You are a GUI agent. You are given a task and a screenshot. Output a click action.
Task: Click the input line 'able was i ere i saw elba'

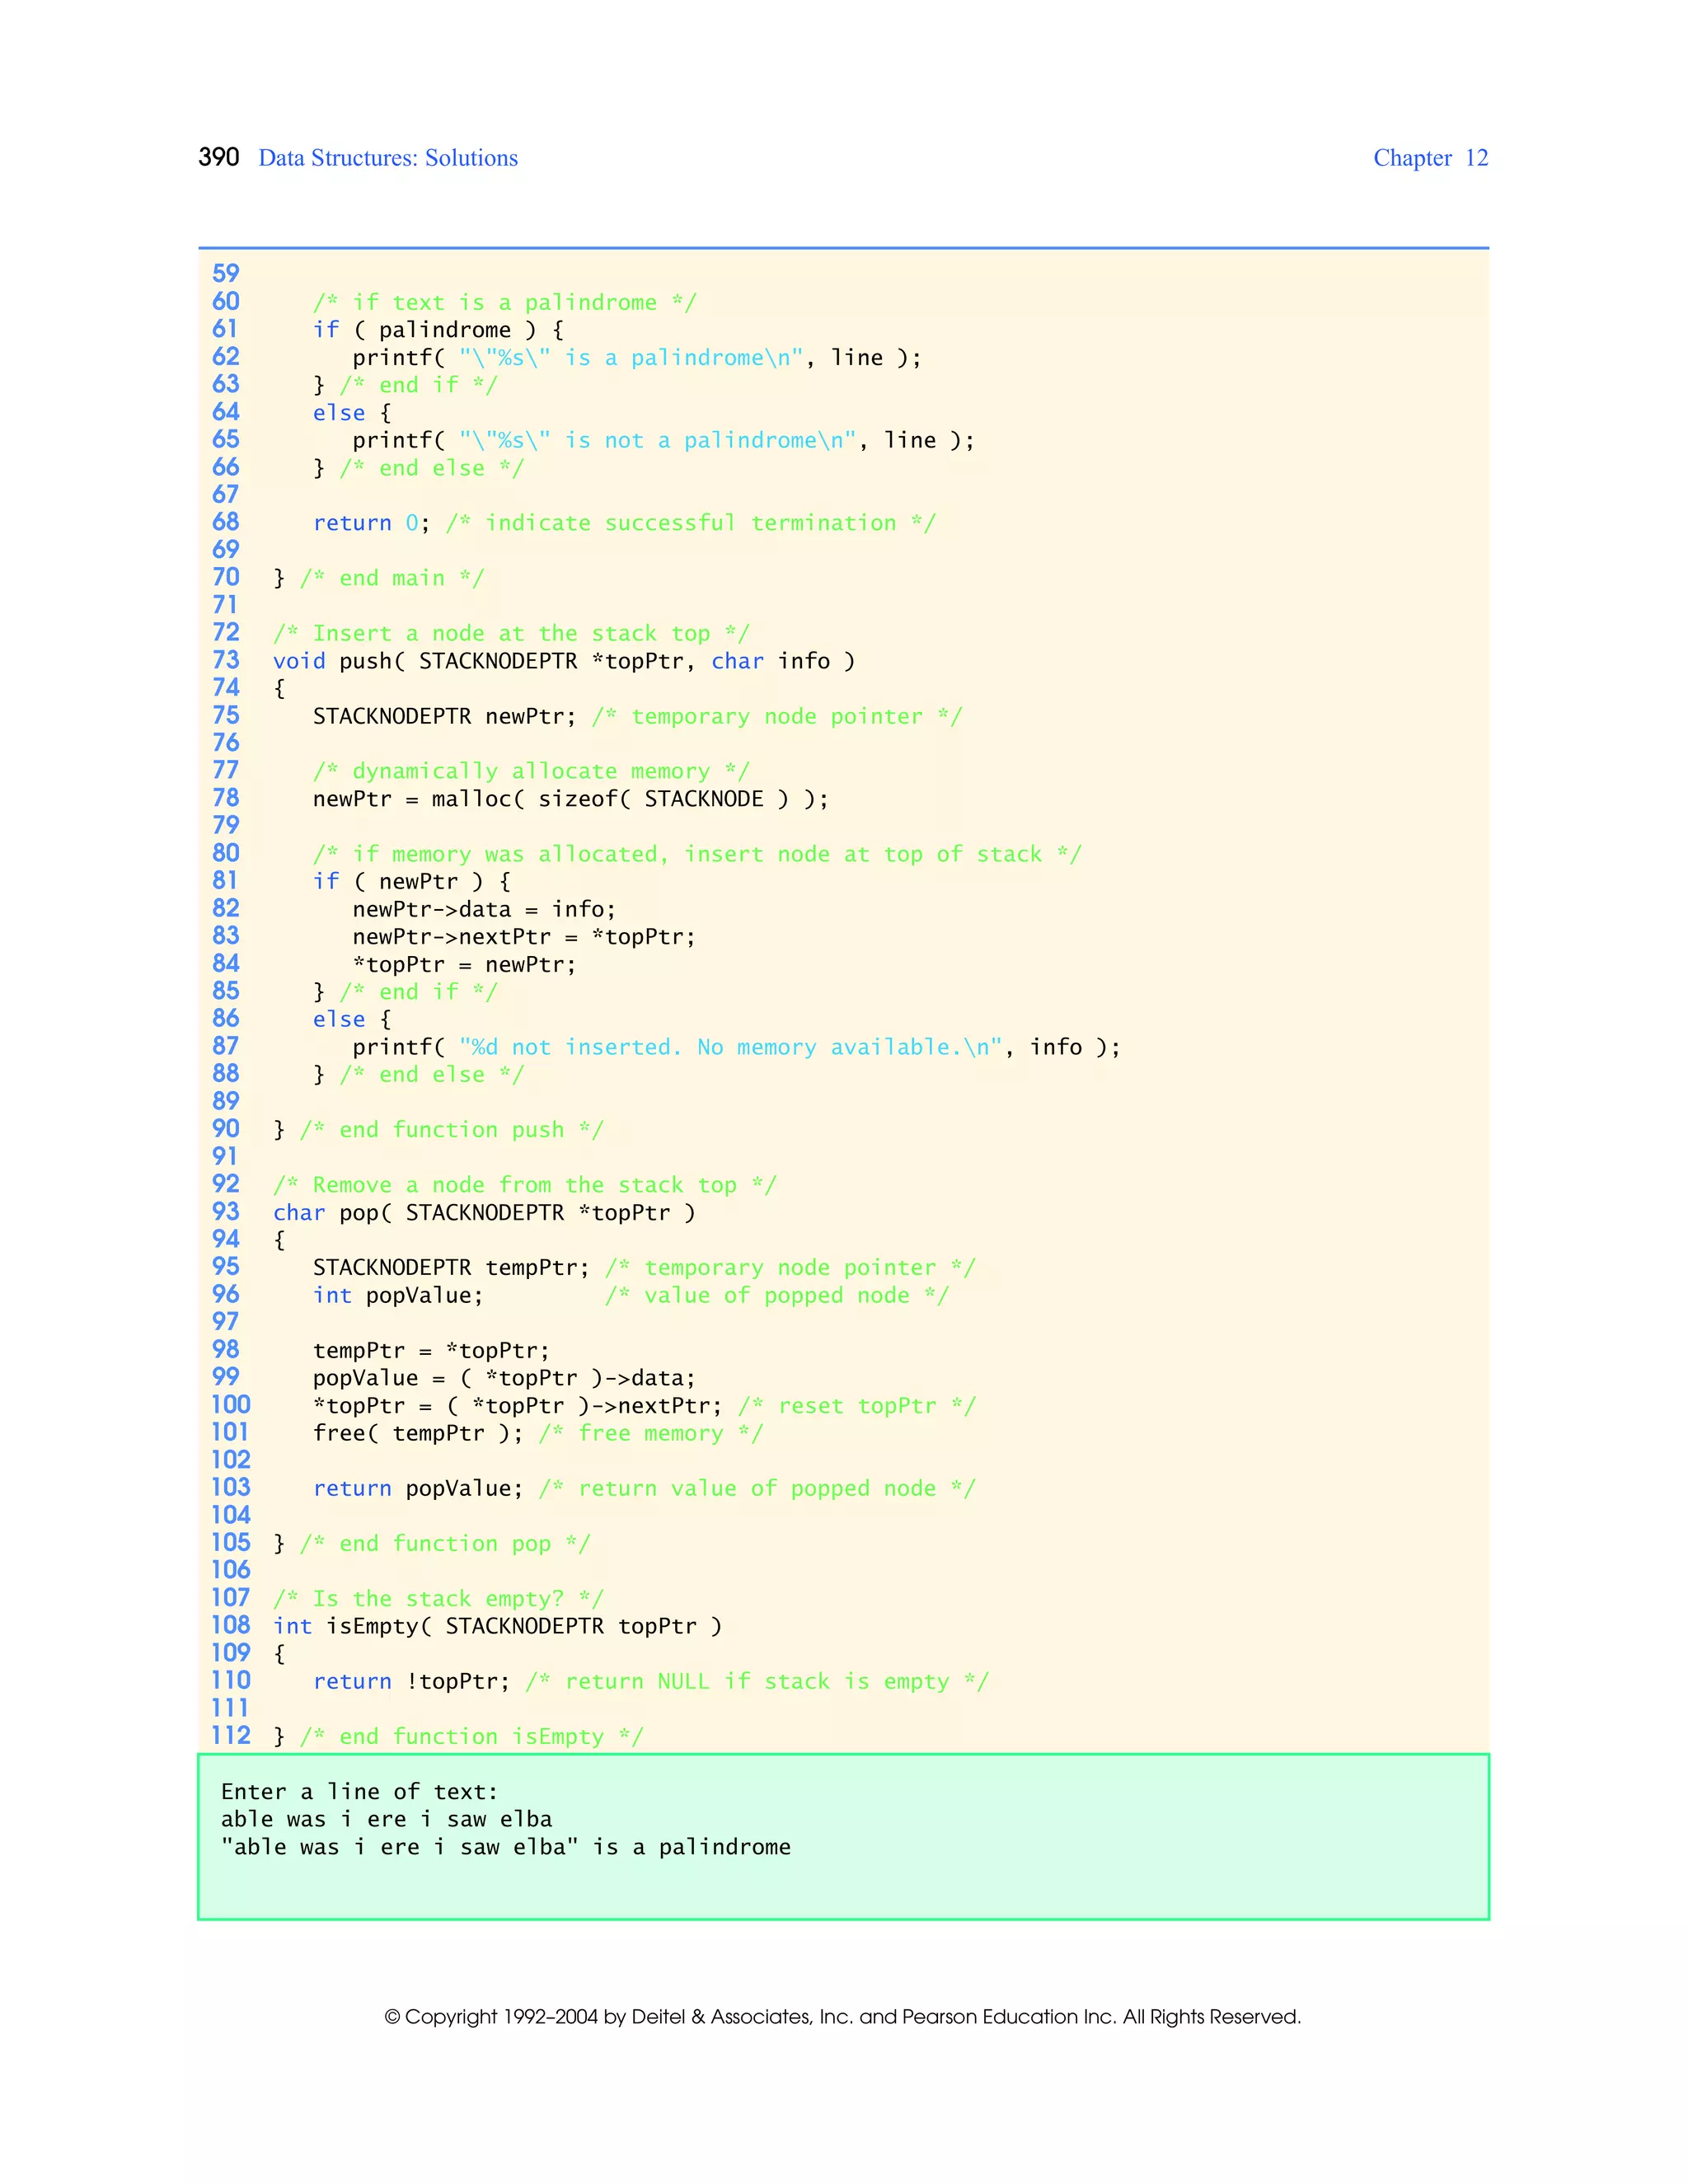coord(386,1820)
